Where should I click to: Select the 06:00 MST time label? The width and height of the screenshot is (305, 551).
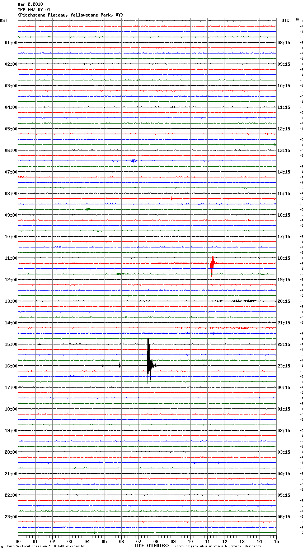click(11, 151)
